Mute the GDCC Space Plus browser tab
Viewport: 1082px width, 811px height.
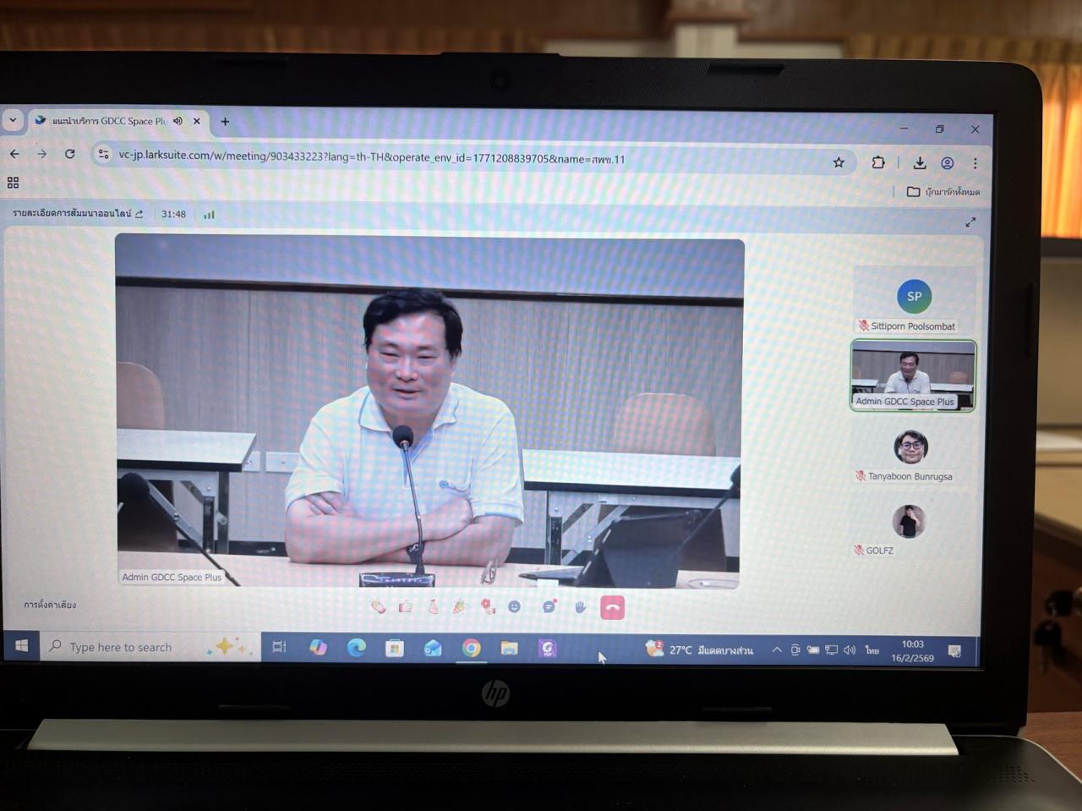click(x=178, y=121)
